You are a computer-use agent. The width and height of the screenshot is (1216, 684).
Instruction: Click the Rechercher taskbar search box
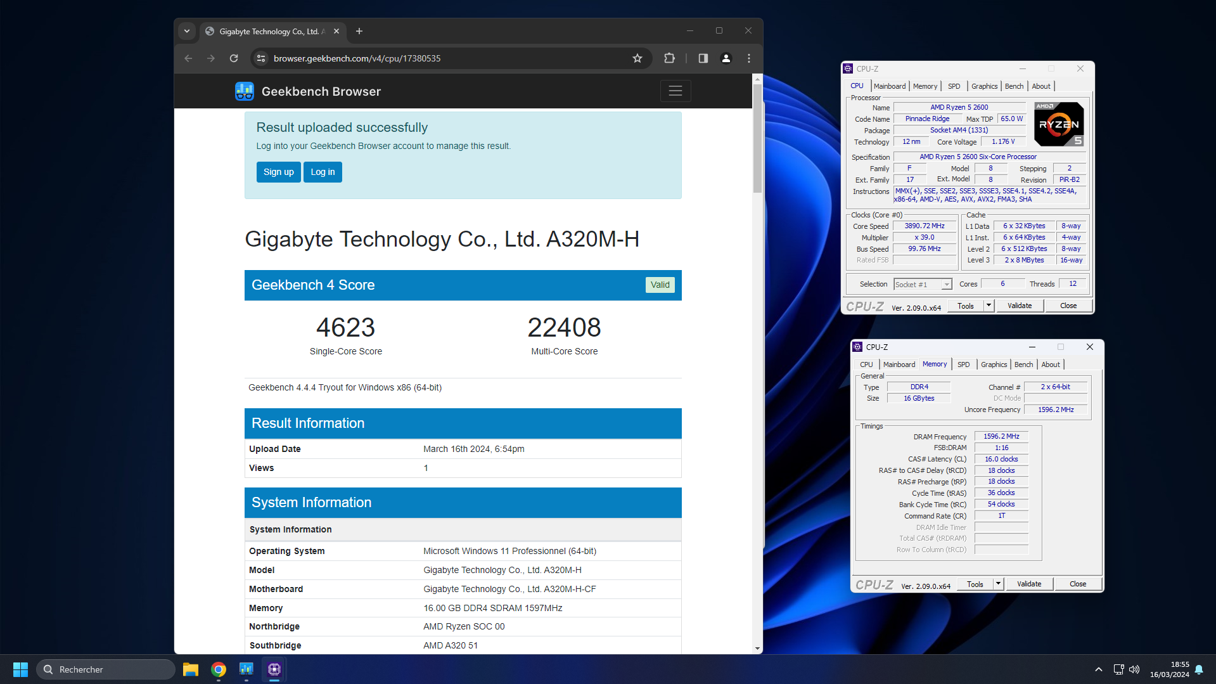tap(106, 669)
